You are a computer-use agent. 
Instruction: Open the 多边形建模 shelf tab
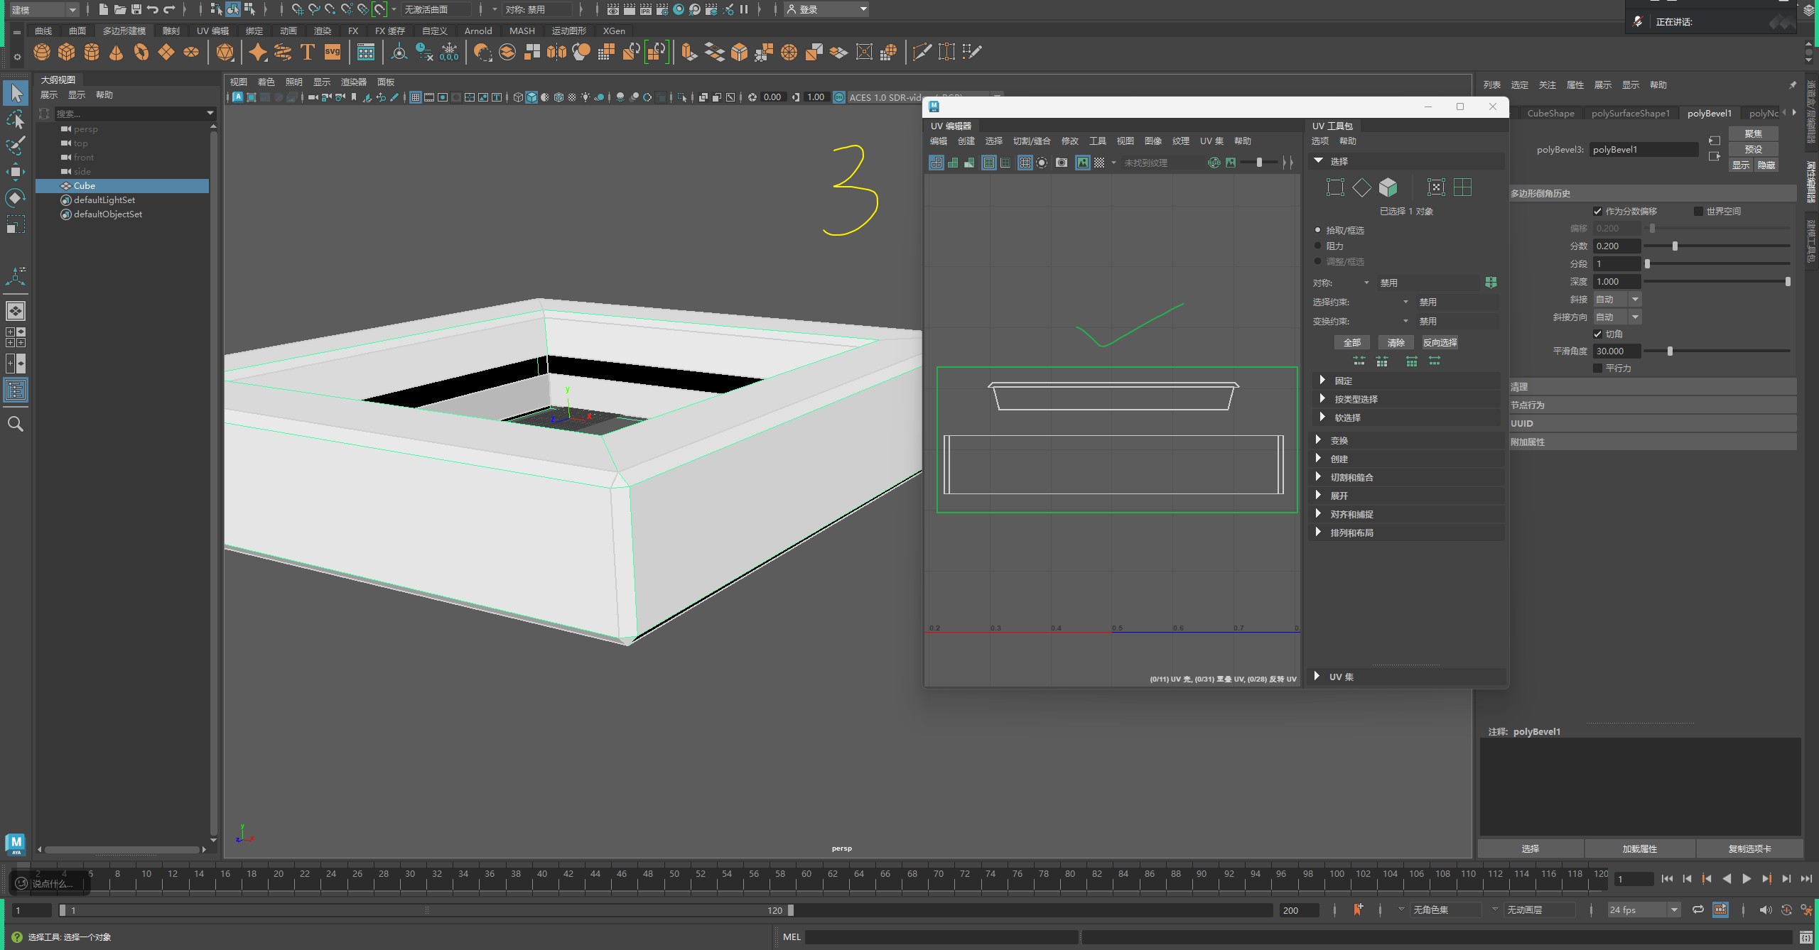[x=124, y=31]
